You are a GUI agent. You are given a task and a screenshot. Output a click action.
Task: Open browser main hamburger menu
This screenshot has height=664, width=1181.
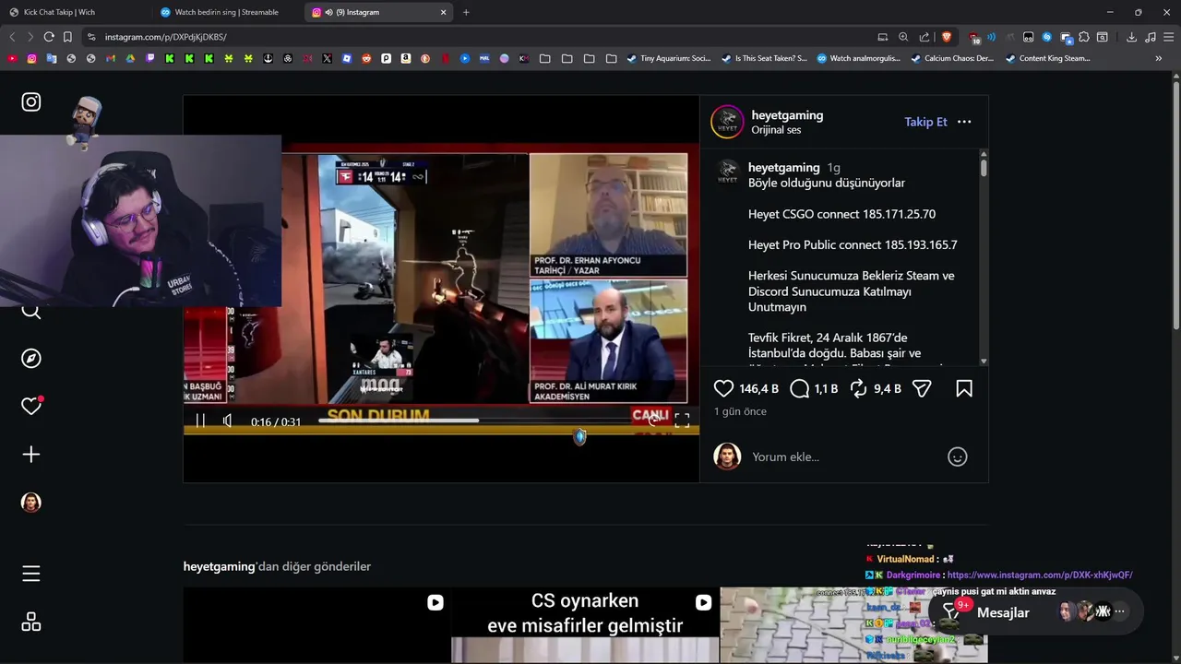click(1168, 37)
